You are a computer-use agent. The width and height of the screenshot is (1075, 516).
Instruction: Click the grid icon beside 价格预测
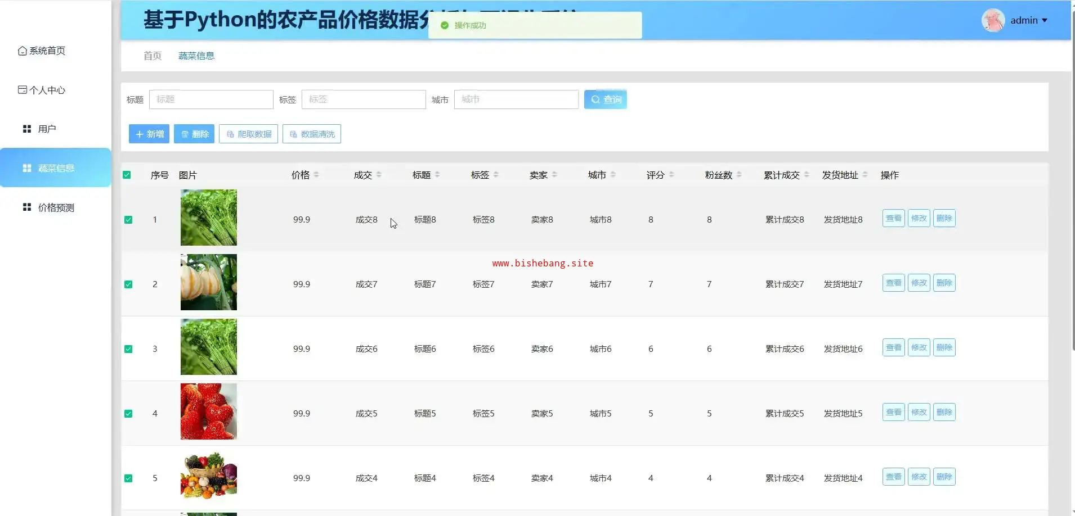point(26,207)
